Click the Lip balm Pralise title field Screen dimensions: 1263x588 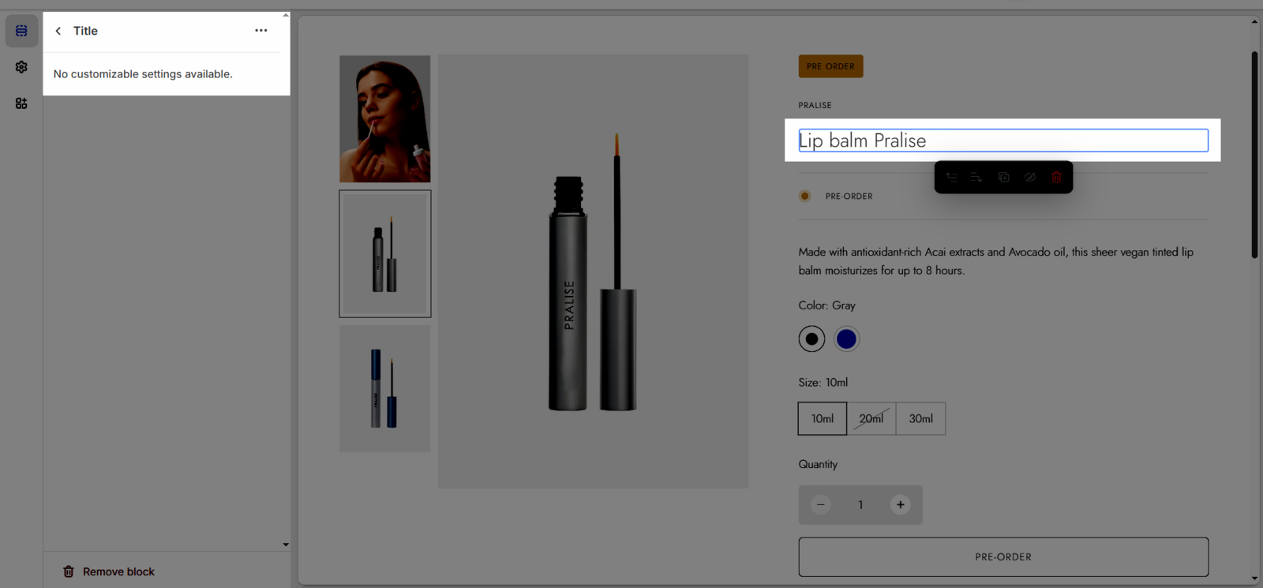pyautogui.click(x=1003, y=140)
